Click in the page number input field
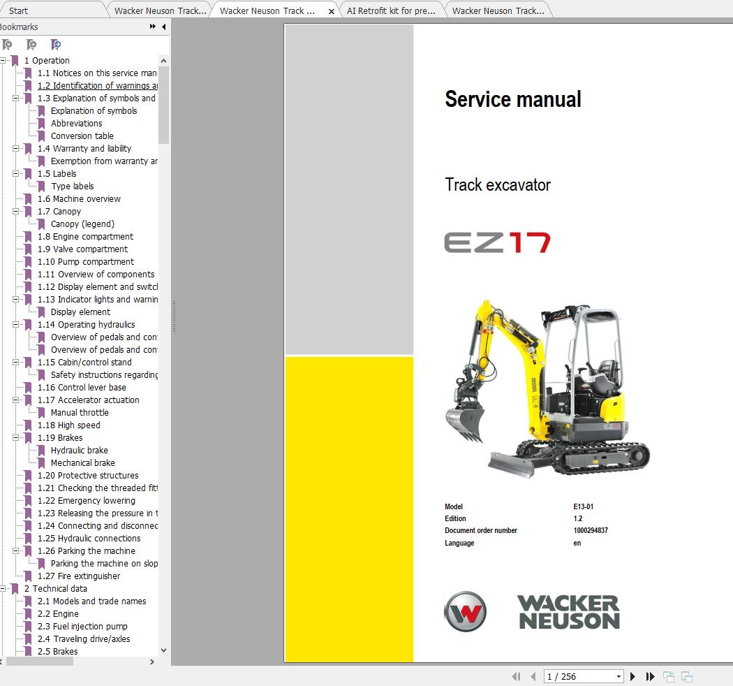The image size is (733, 686). pos(572,676)
